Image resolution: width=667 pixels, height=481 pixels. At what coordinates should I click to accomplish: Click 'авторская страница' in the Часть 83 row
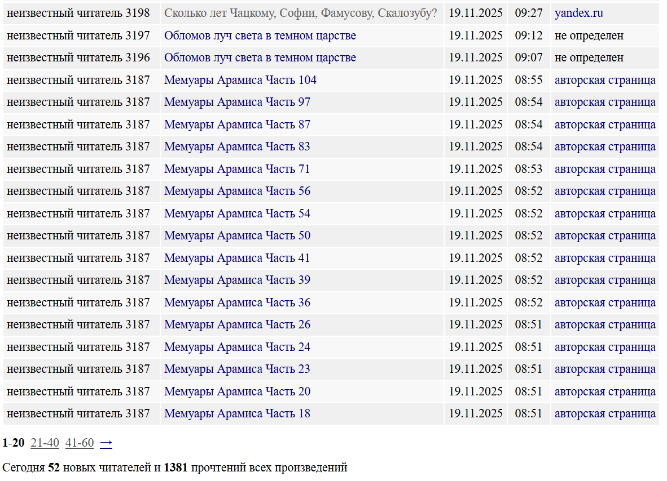[605, 147]
